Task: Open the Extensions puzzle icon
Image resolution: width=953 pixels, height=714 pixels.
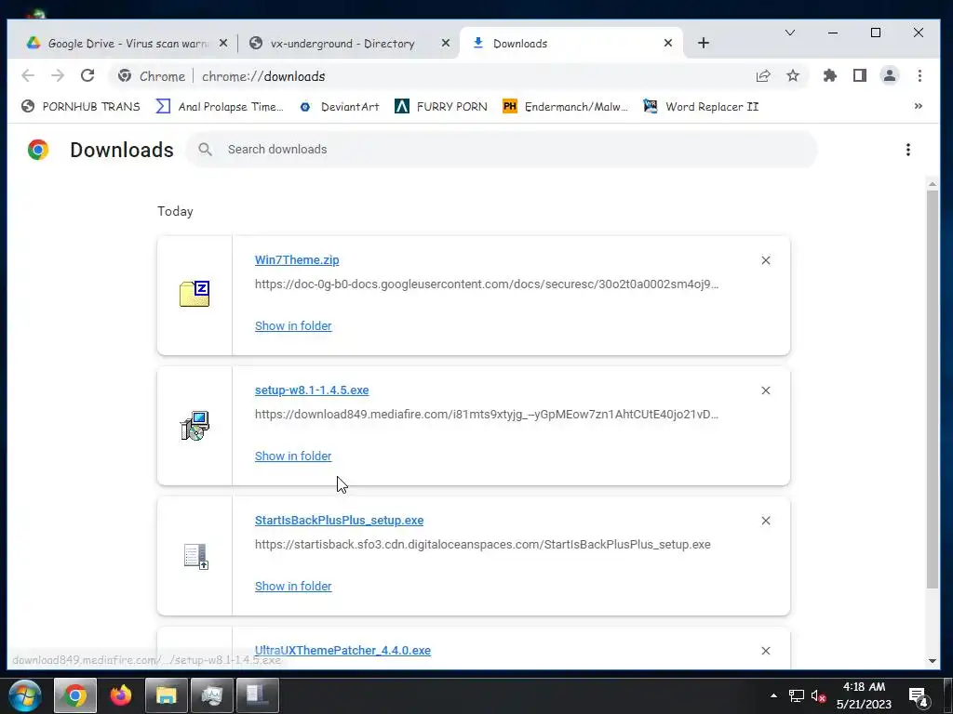Action: [829, 76]
